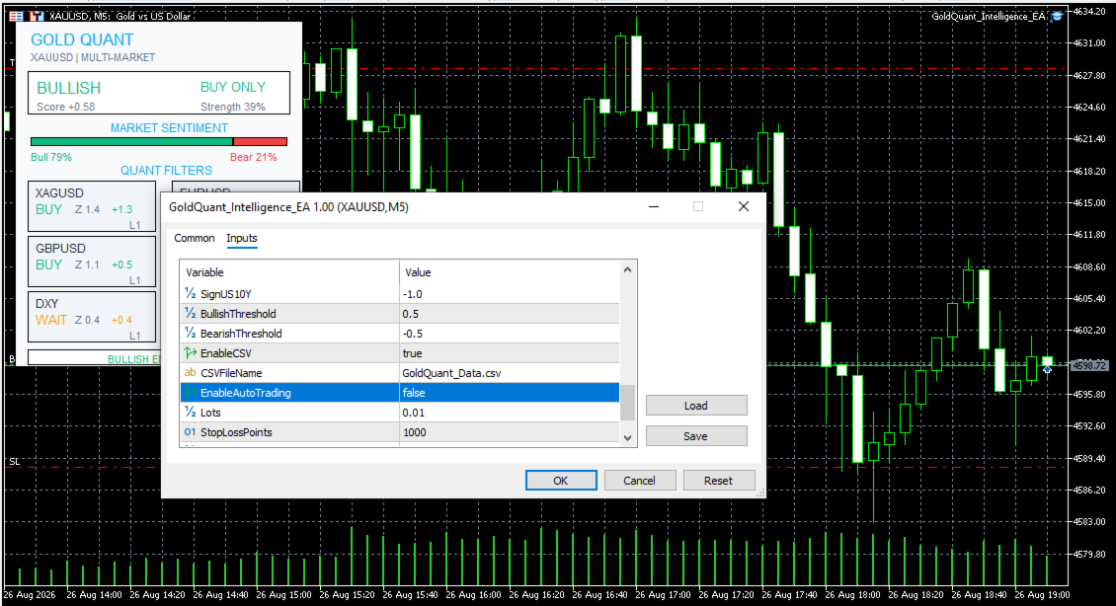The image size is (1116, 606).
Task: Click the 'Score +0.58' text
Action: click(65, 107)
